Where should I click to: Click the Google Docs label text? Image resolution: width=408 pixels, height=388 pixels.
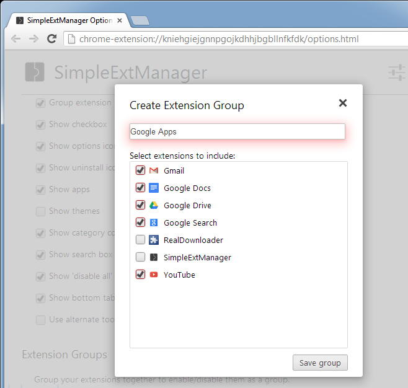click(x=187, y=188)
